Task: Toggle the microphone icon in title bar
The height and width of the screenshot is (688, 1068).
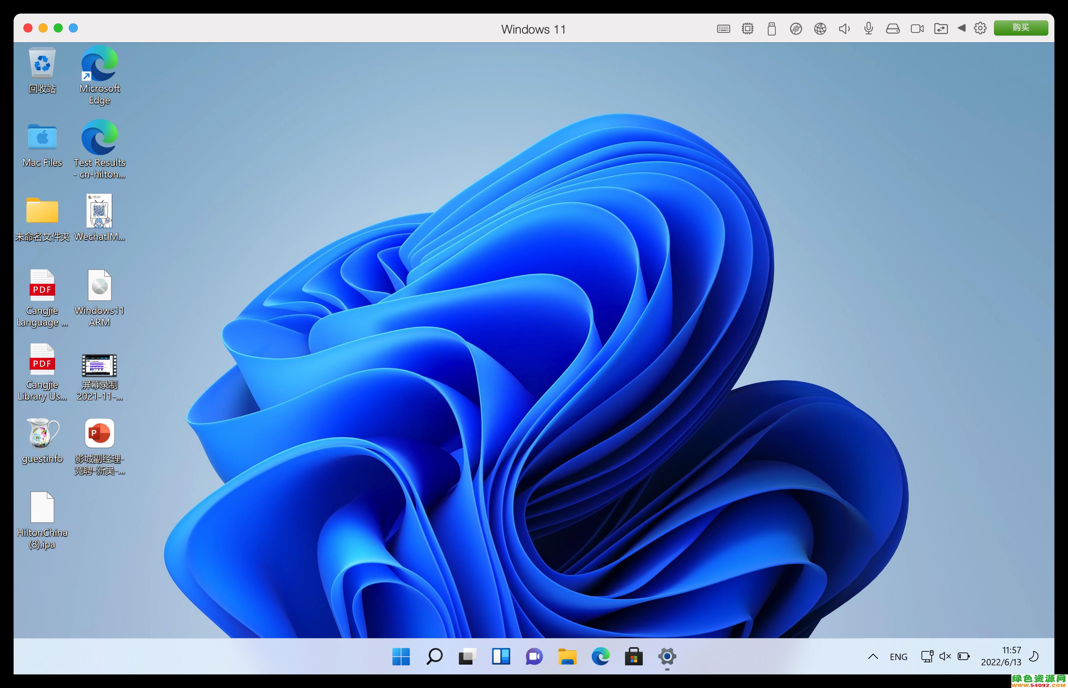Action: pos(868,29)
